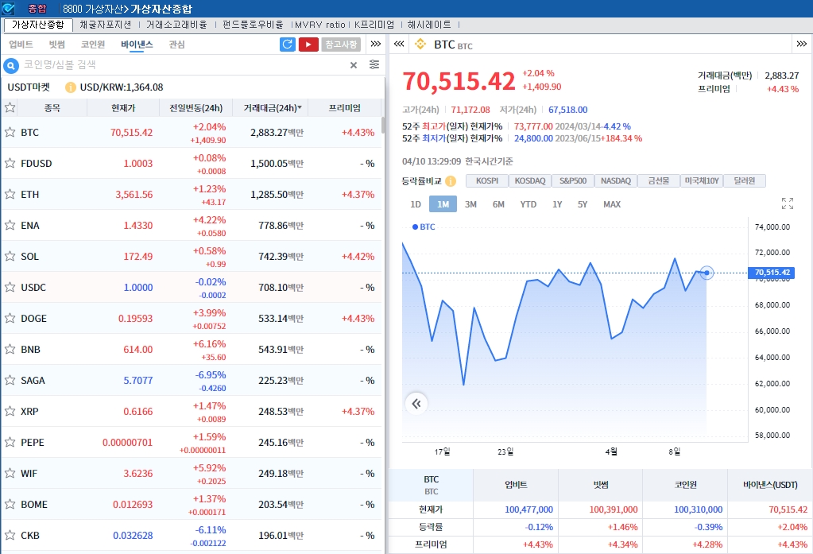Click the app logo in the title bar
The image size is (813, 554).
tap(8, 8)
